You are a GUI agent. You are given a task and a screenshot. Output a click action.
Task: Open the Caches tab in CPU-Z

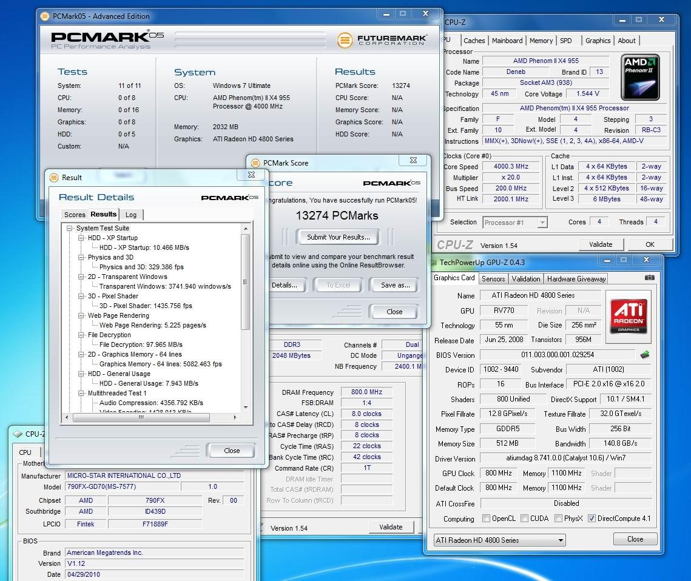474,41
